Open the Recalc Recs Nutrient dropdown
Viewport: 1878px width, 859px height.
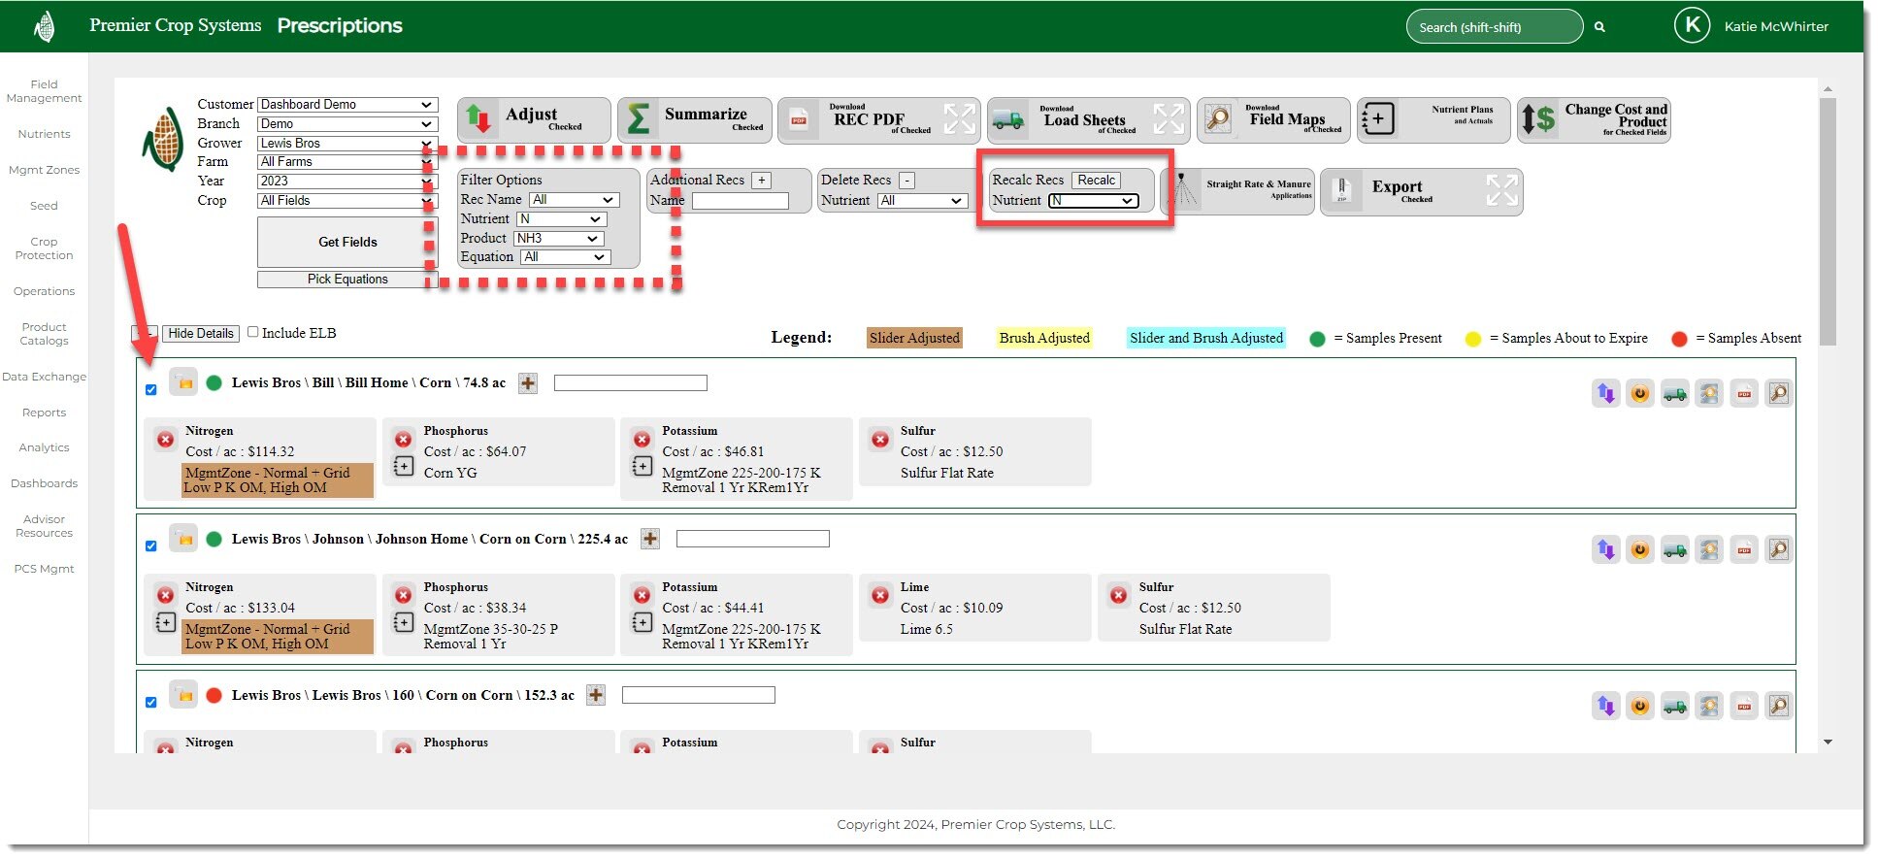tap(1093, 201)
